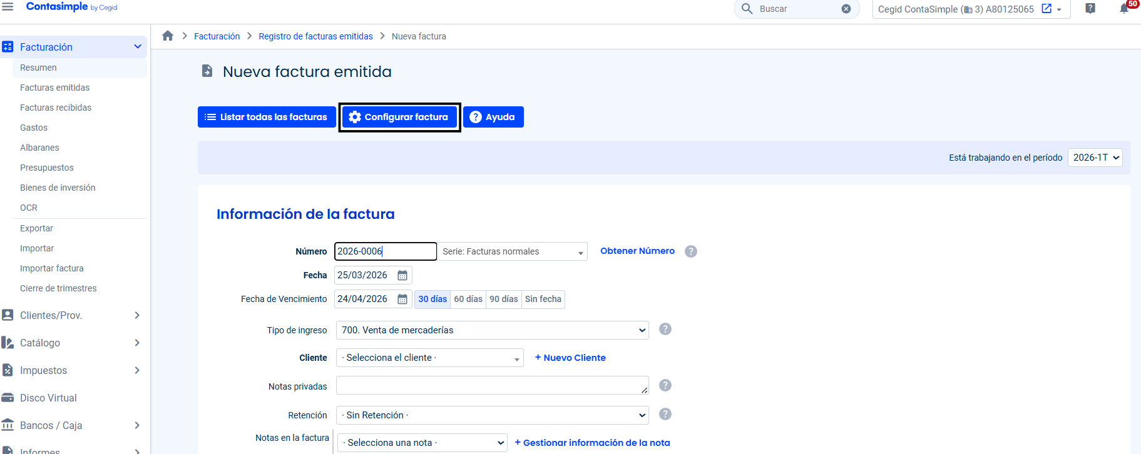This screenshot has height=454, width=1141.
Task: Click help icon beside Retención dropdown
Action: (x=665, y=414)
